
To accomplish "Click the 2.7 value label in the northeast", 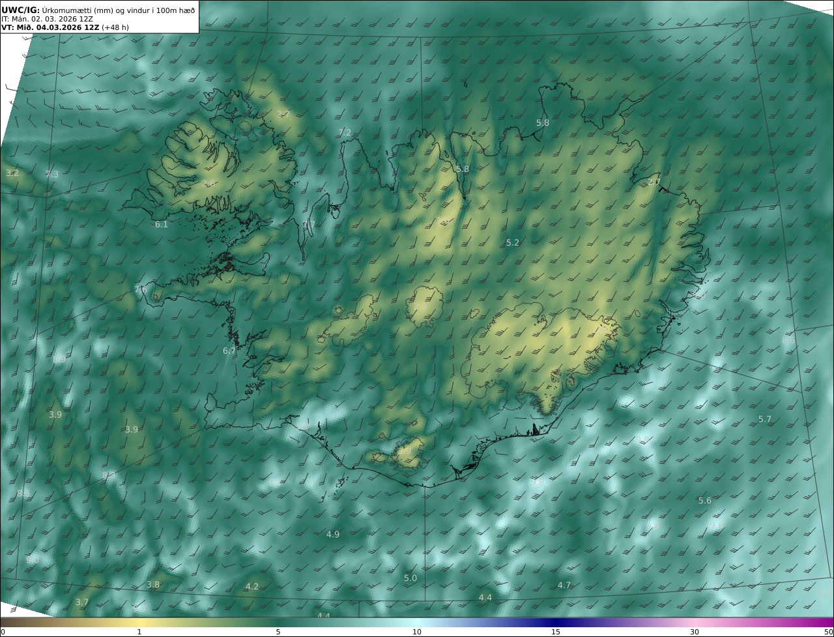I will [x=654, y=182].
